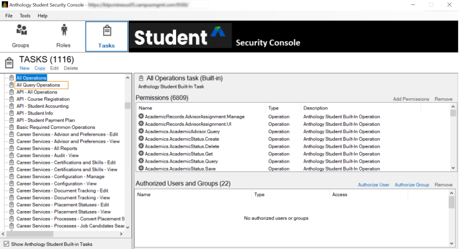The height and width of the screenshot is (249, 460).
Task: Open the Help menu
Action: pyautogui.click(x=42, y=16)
